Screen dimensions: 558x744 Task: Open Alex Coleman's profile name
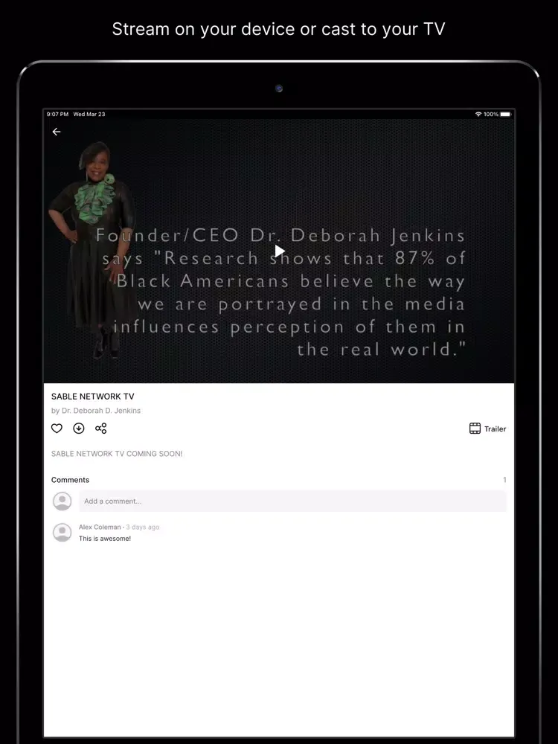click(100, 527)
